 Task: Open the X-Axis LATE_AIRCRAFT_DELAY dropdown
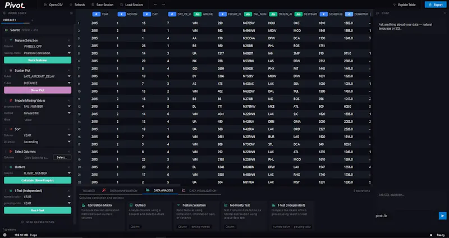click(x=47, y=76)
